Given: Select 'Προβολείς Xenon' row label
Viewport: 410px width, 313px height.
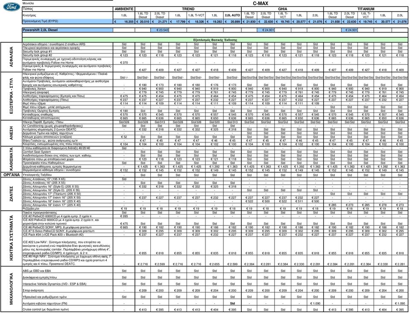Looking at the screenshot, I should point(34,89).
